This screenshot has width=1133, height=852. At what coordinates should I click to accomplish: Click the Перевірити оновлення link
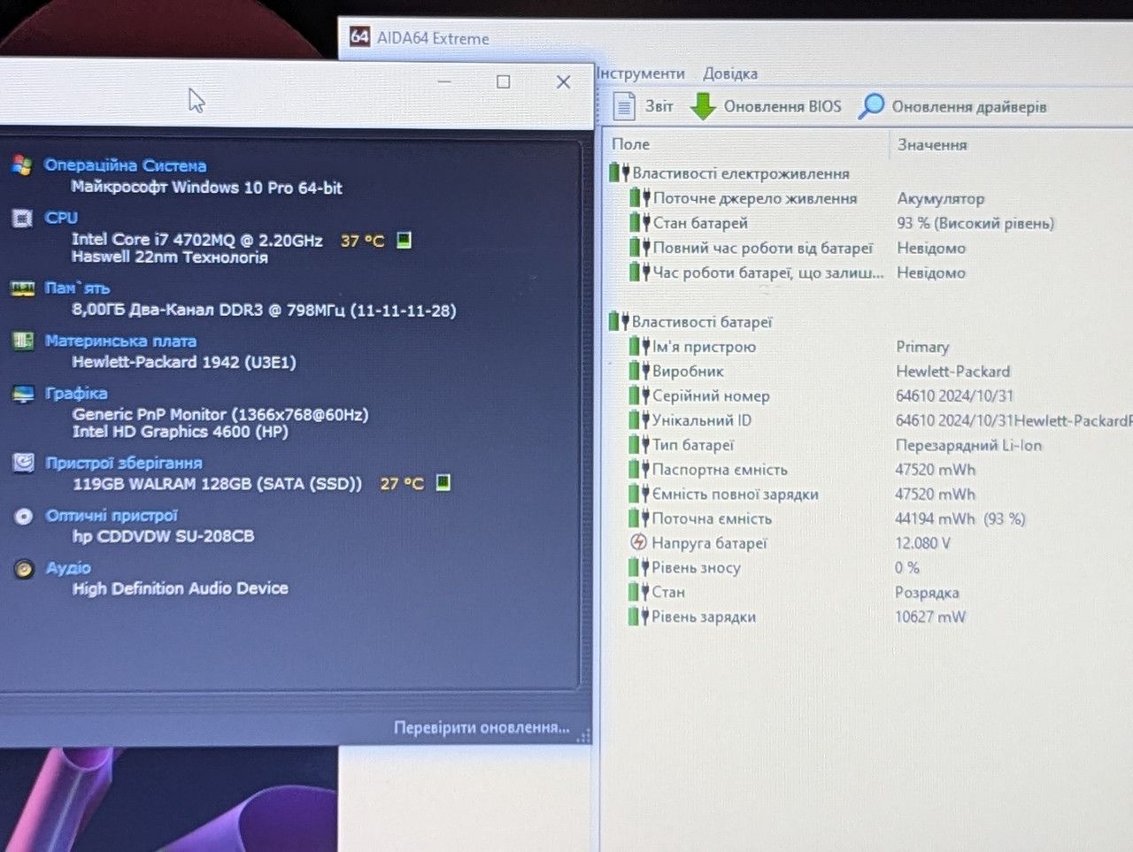[x=482, y=727]
